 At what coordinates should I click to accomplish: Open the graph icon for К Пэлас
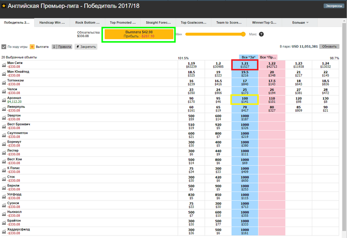coord(4,170)
